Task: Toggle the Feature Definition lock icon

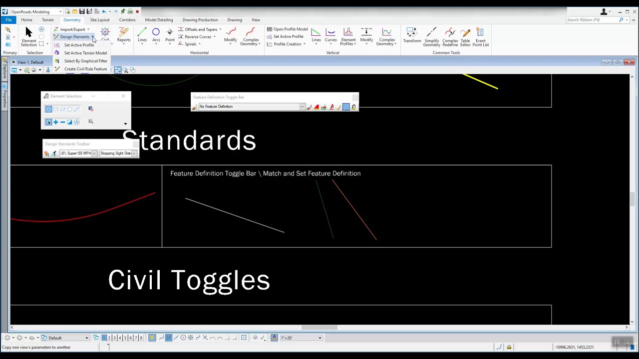Action: tap(353, 107)
